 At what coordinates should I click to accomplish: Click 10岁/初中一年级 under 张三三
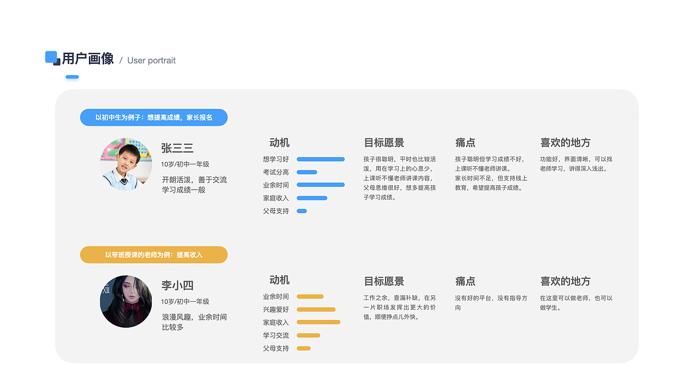pos(185,164)
